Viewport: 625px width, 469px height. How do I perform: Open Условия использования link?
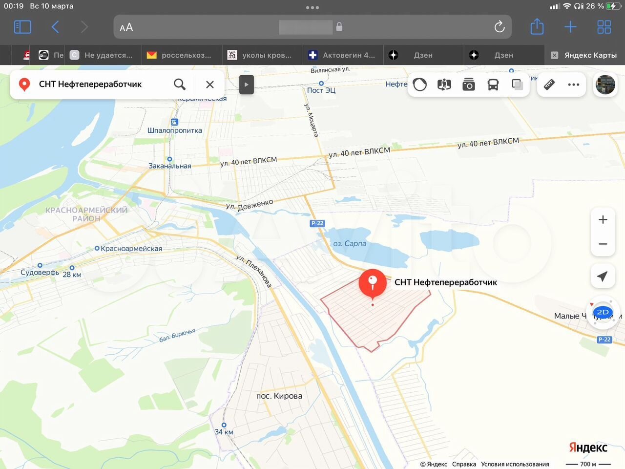(x=515, y=464)
